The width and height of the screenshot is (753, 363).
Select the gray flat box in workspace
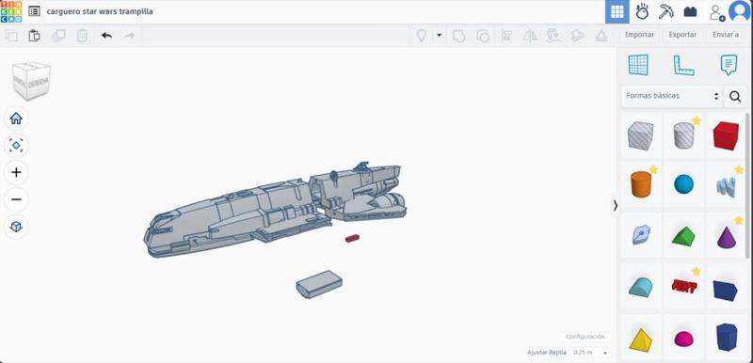coord(319,284)
